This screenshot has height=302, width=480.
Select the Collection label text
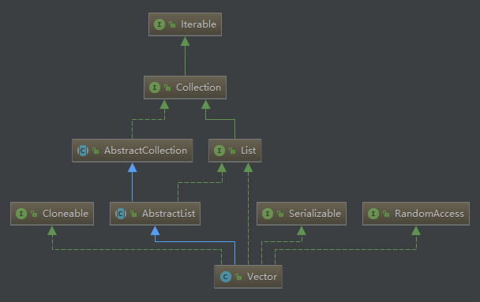coord(198,88)
